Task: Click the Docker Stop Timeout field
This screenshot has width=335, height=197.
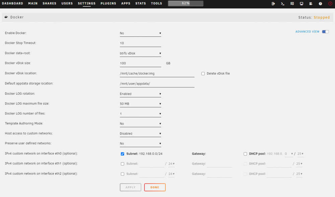Action: click(140, 43)
